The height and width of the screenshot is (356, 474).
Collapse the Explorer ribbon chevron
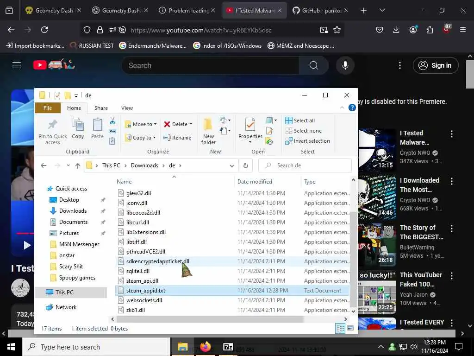pyautogui.click(x=342, y=108)
